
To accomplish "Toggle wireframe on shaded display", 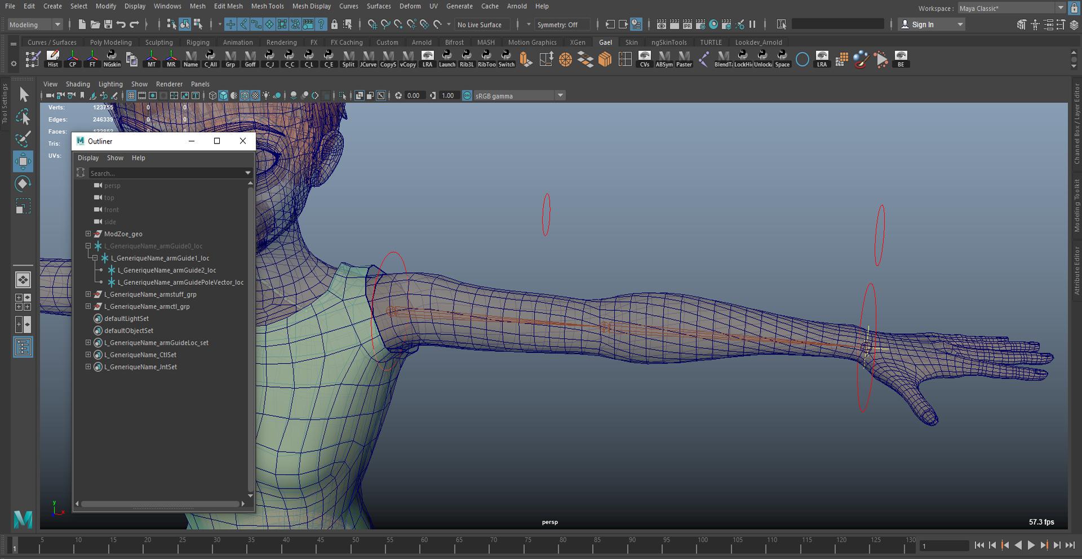I will coord(245,96).
